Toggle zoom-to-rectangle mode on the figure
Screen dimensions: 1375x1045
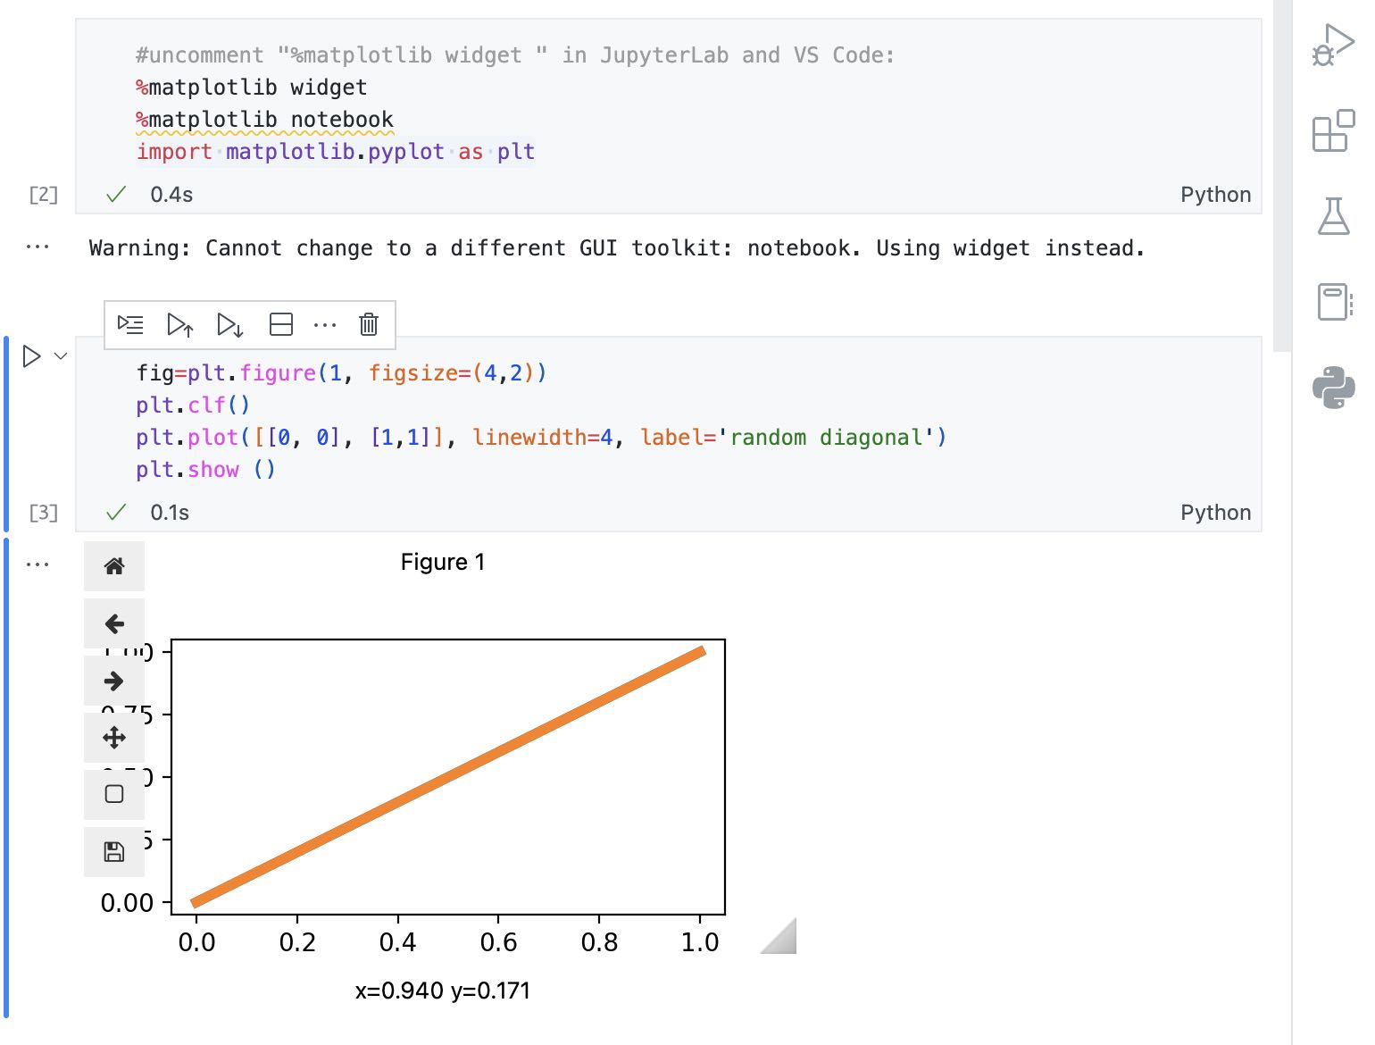coord(114,793)
